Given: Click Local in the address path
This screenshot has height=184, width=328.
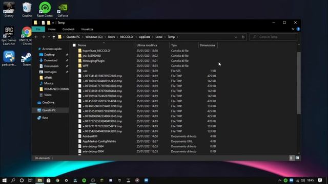Looking at the screenshot, I should [159, 37].
